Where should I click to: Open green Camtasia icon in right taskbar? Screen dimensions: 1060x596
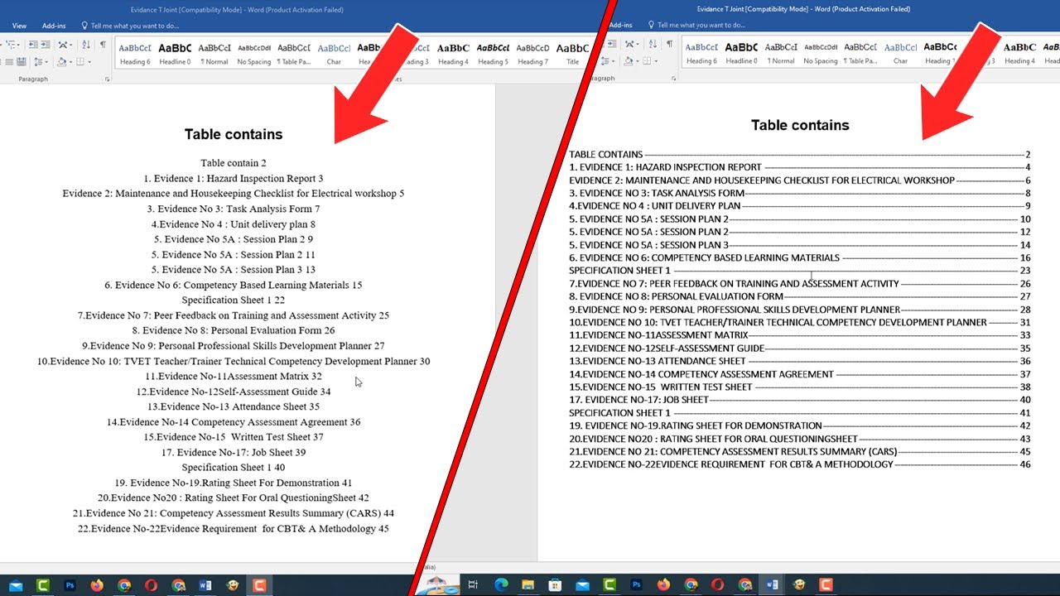[609, 585]
